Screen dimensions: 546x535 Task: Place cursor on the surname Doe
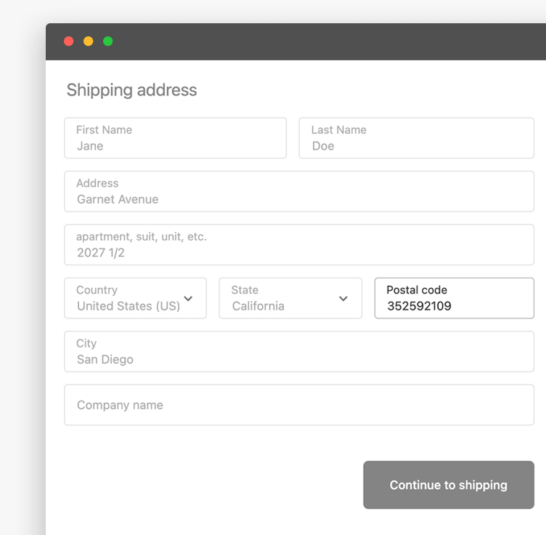coord(323,146)
